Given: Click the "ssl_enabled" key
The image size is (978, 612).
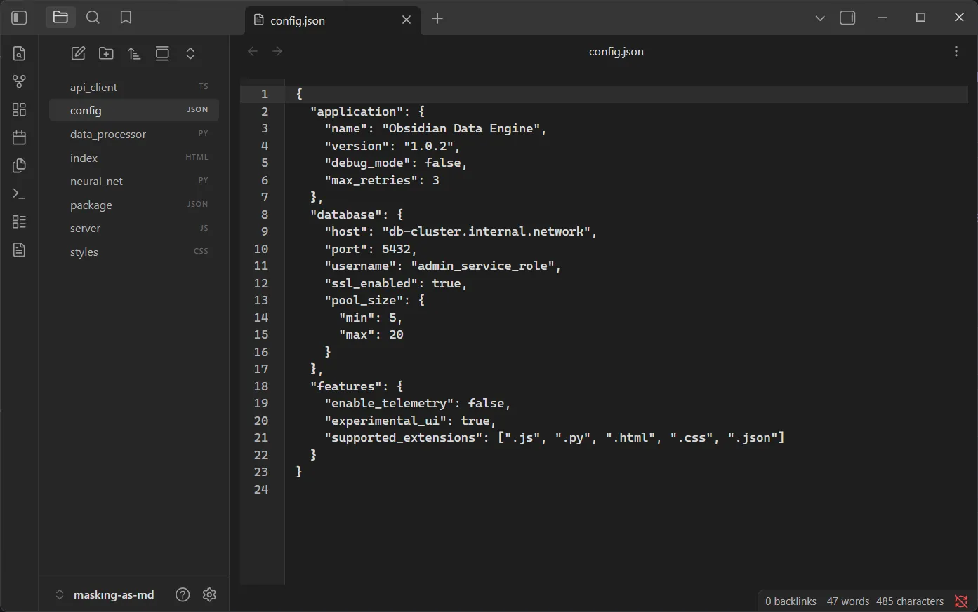Looking at the screenshot, I should pyautogui.click(x=371, y=283).
